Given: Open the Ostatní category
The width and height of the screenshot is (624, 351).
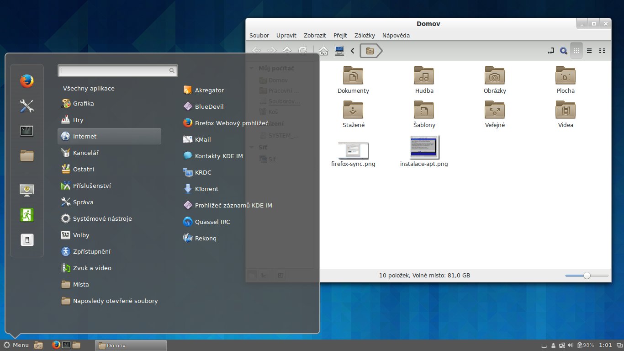Looking at the screenshot, I should (x=109, y=169).
